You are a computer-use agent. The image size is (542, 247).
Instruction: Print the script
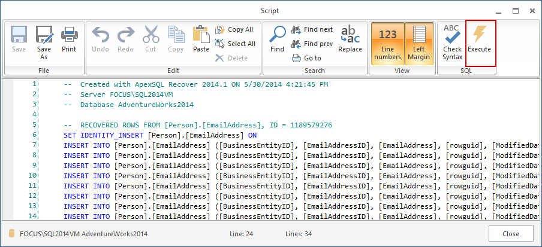coord(69,39)
